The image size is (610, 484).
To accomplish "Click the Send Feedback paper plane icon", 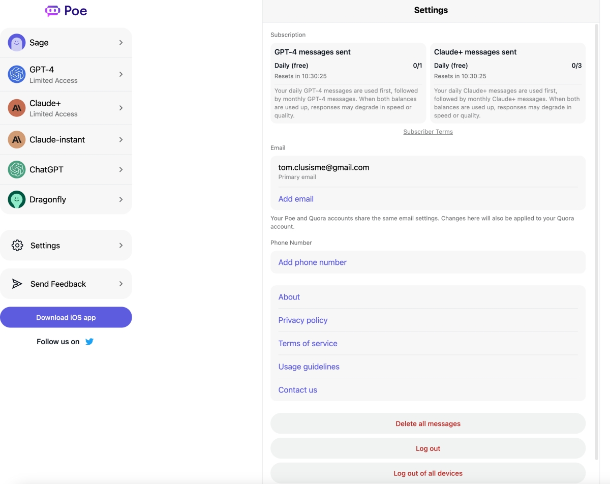I will (17, 284).
